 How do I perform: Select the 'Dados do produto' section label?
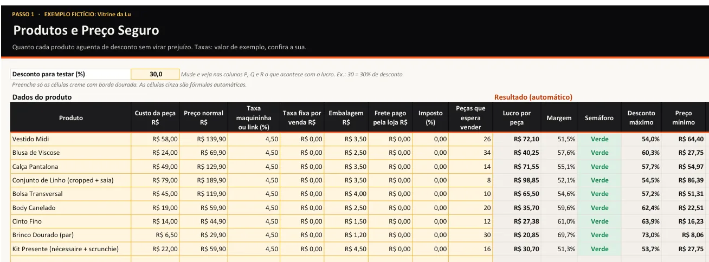(x=42, y=97)
